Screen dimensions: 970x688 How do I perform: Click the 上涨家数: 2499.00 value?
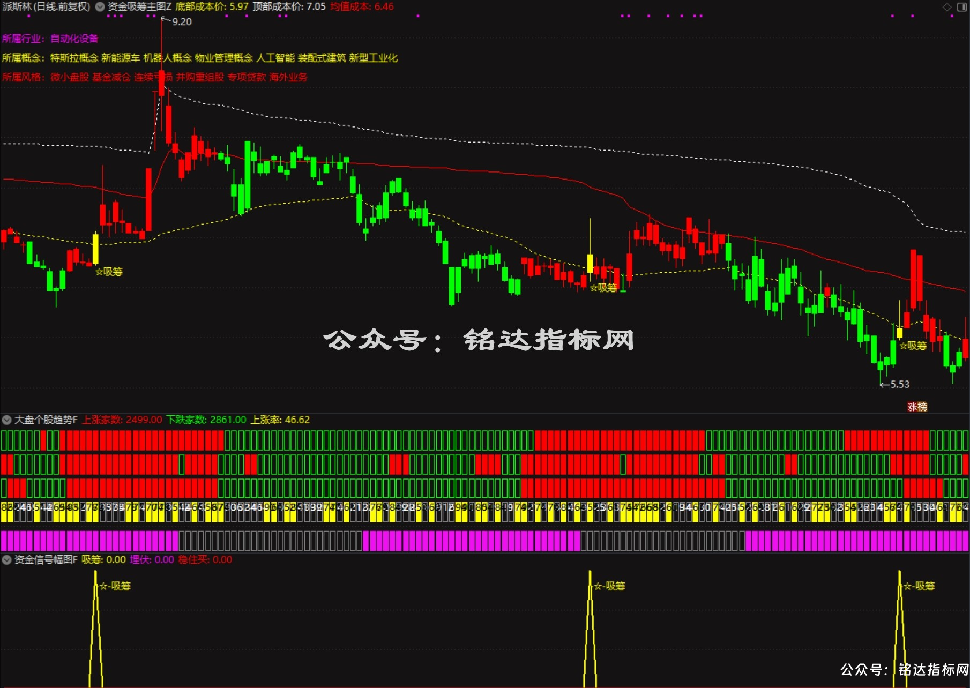tap(122, 420)
